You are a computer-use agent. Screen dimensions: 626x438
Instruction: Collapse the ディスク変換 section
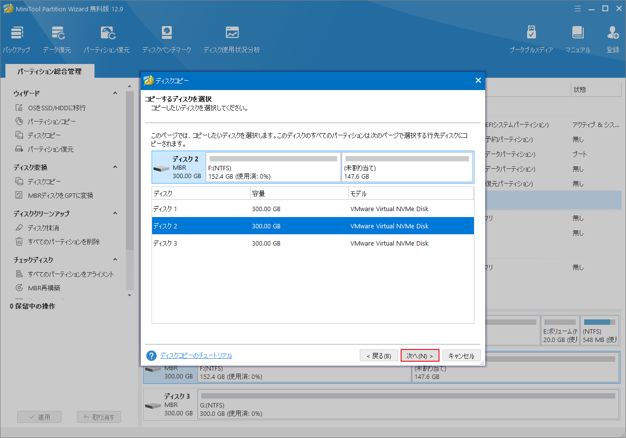[x=115, y=167]
